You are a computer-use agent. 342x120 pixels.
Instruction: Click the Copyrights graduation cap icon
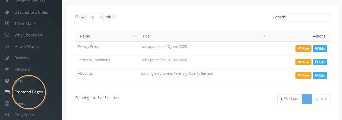pyautogui.click(x=7, y=115)
